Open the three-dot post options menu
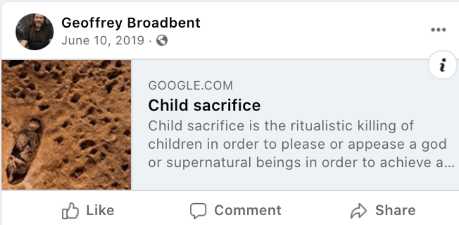 [x=438, y=30]
